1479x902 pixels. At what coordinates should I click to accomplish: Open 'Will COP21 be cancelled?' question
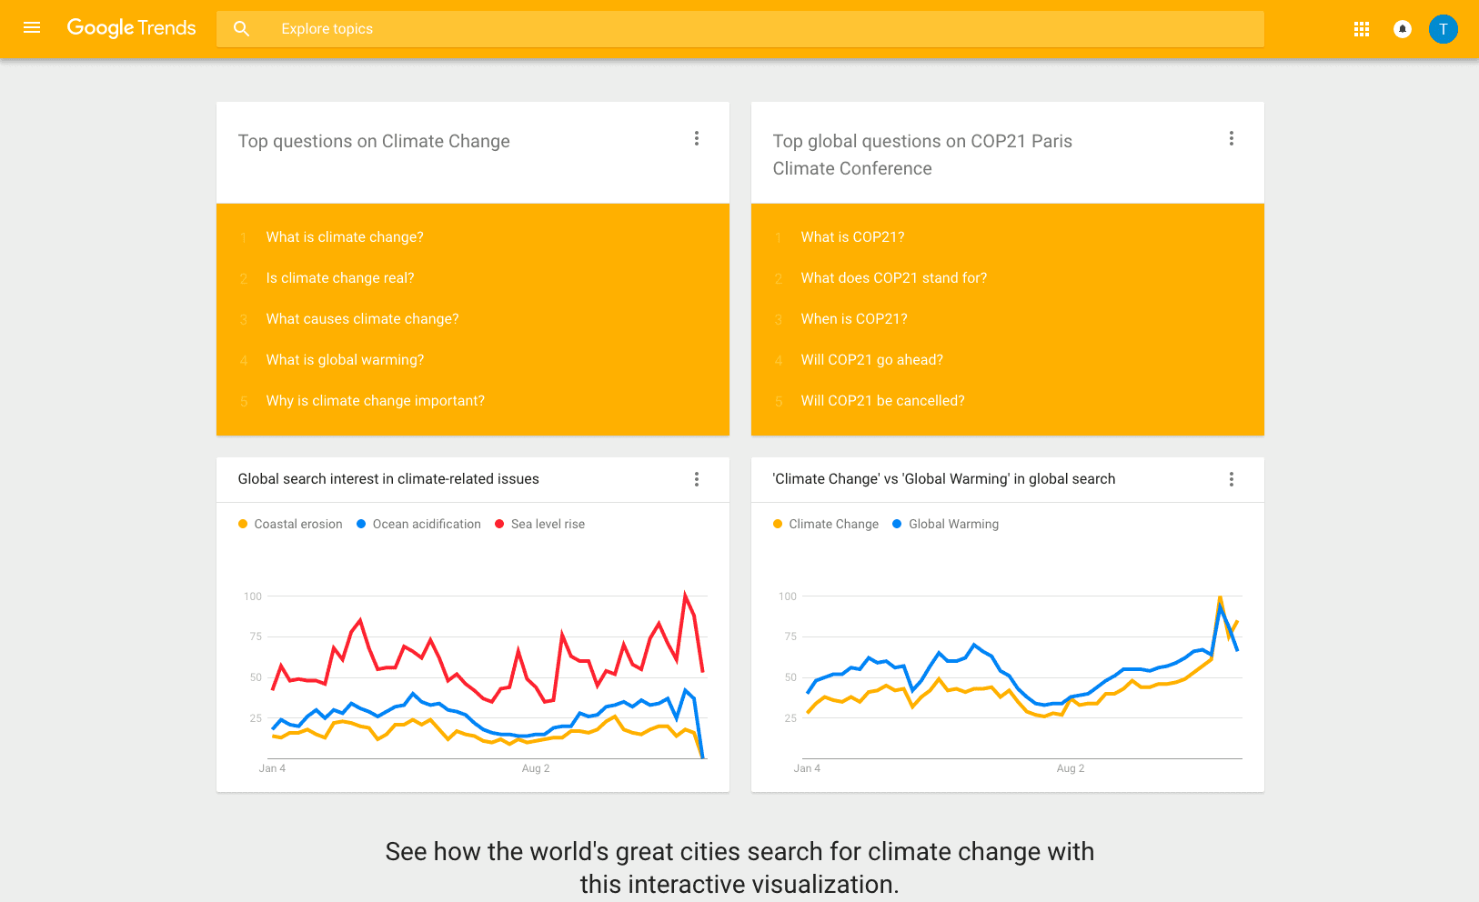pos(882,401)
